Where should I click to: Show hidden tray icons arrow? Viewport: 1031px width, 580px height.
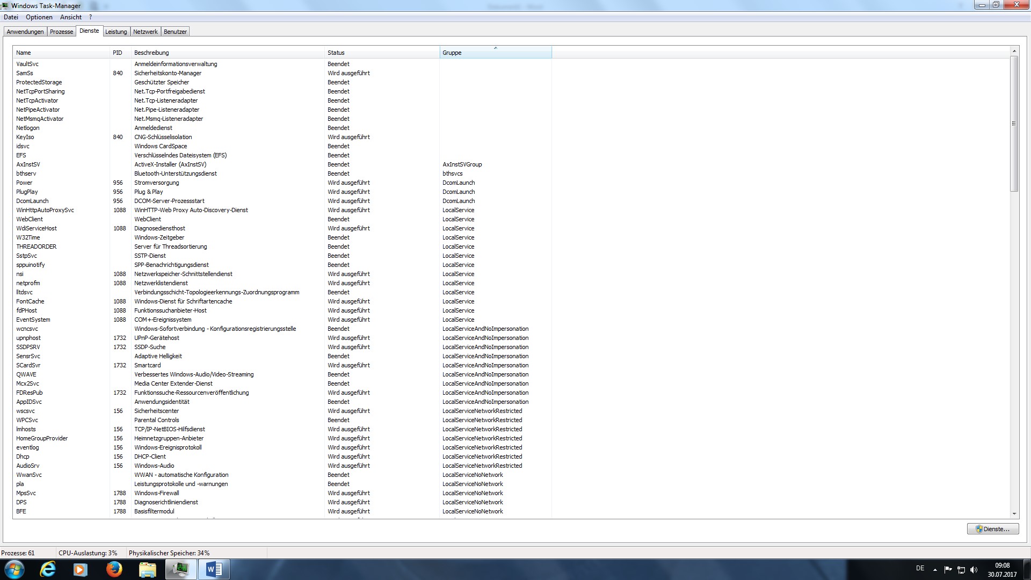[x=935, y=570]
